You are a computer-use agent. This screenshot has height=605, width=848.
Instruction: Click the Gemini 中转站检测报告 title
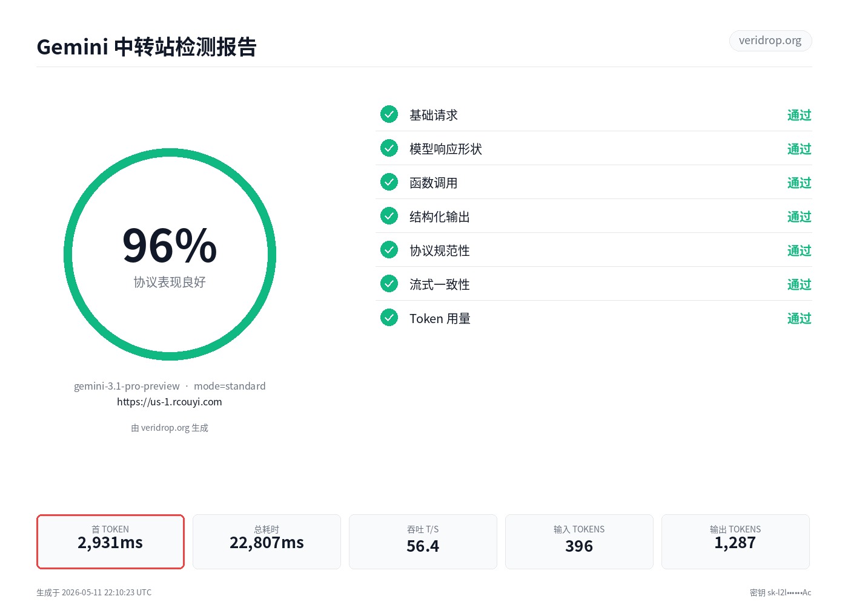147,47
